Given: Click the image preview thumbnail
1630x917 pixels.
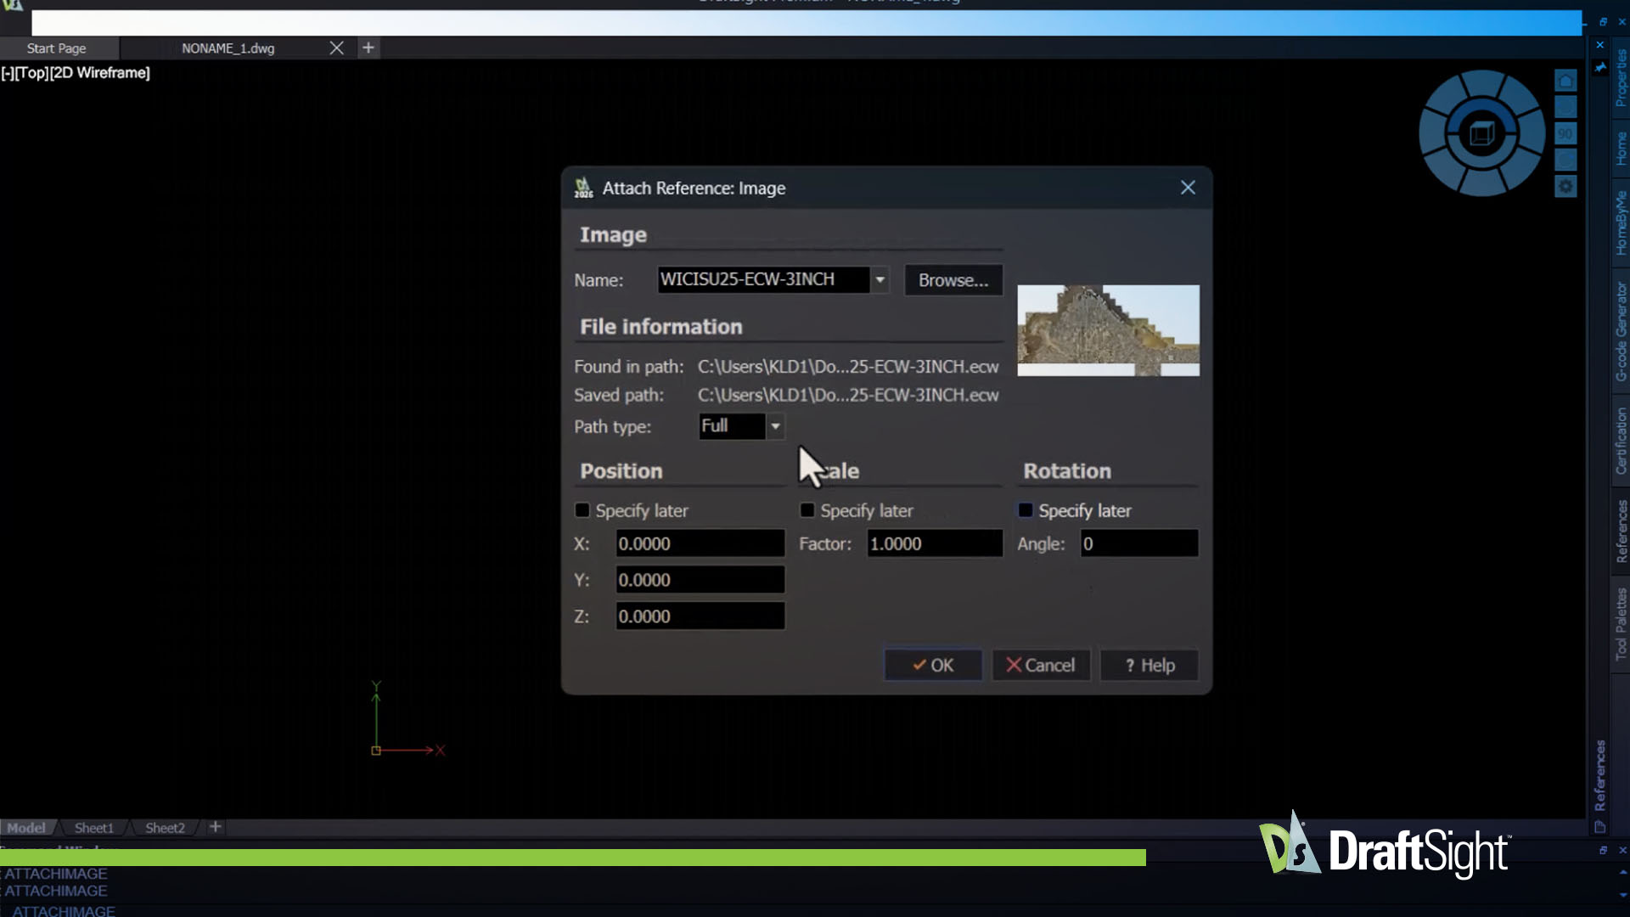Looking at the screenshot, I should 1109,330.
